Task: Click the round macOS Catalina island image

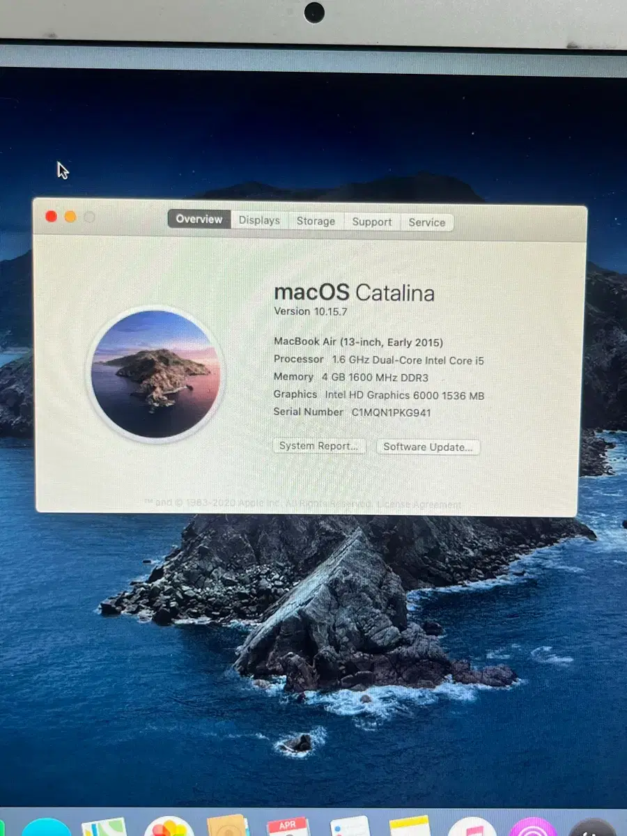Action: [155, 374]
